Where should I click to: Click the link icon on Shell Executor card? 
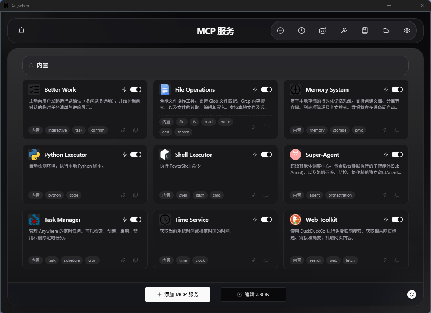coord(254,195)
